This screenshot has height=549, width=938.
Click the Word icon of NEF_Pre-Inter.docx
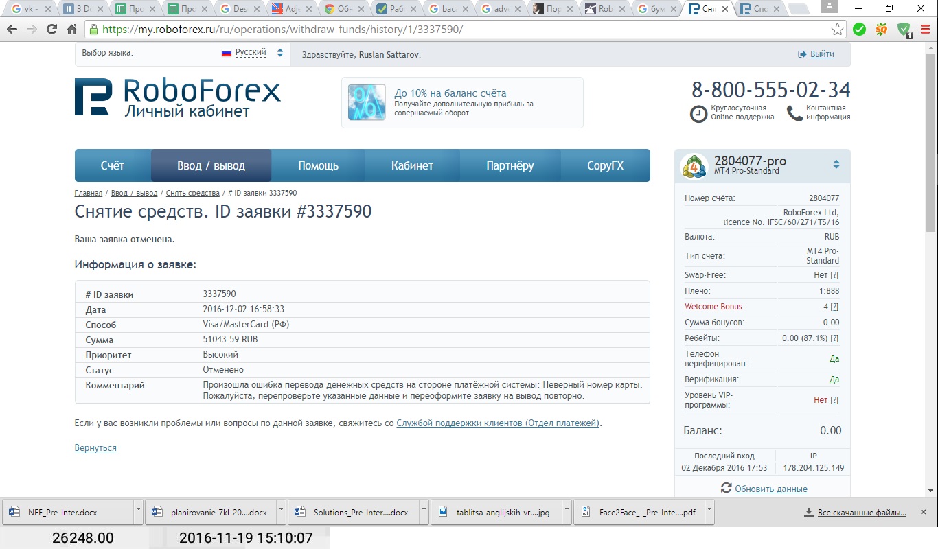[13, 512]
